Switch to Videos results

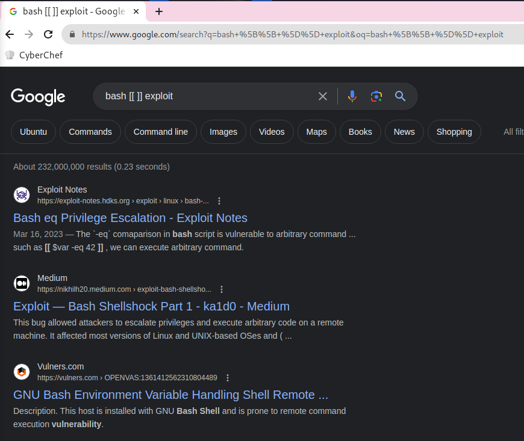tap(272, 132)
